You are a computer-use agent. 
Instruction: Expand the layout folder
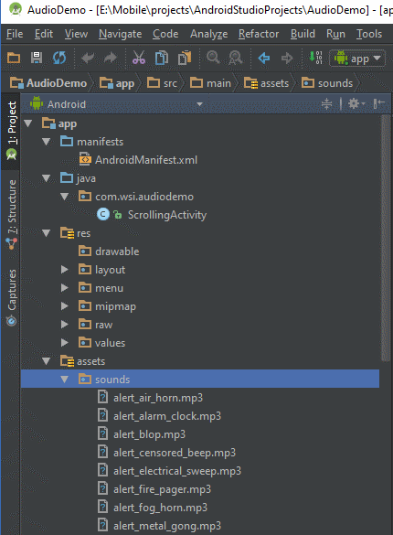[x=64, y=270]
